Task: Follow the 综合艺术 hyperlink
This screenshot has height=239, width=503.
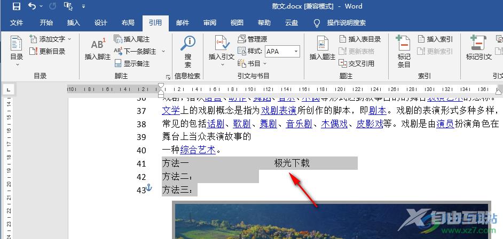Action: pos(198,150)
